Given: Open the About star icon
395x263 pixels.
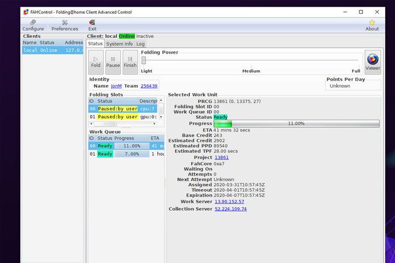Looking at the screenshot, I should coord(372,22).
